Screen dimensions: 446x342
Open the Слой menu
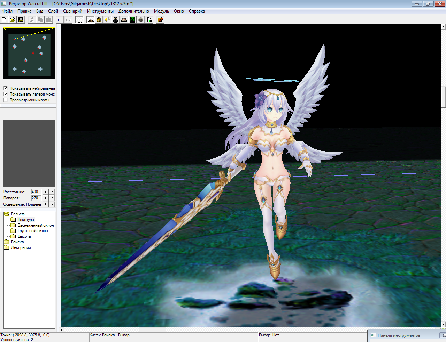click(x=53, y=11)
